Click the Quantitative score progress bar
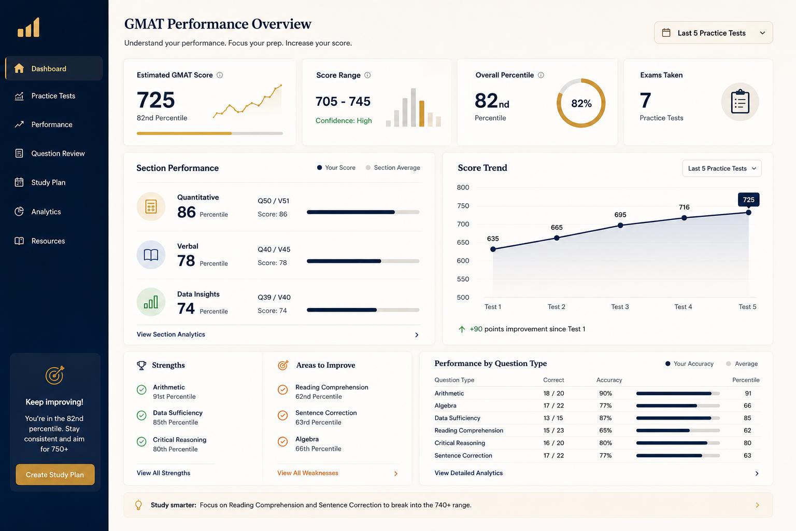This screenshot has width=796, height=531. tap(363, 212)
